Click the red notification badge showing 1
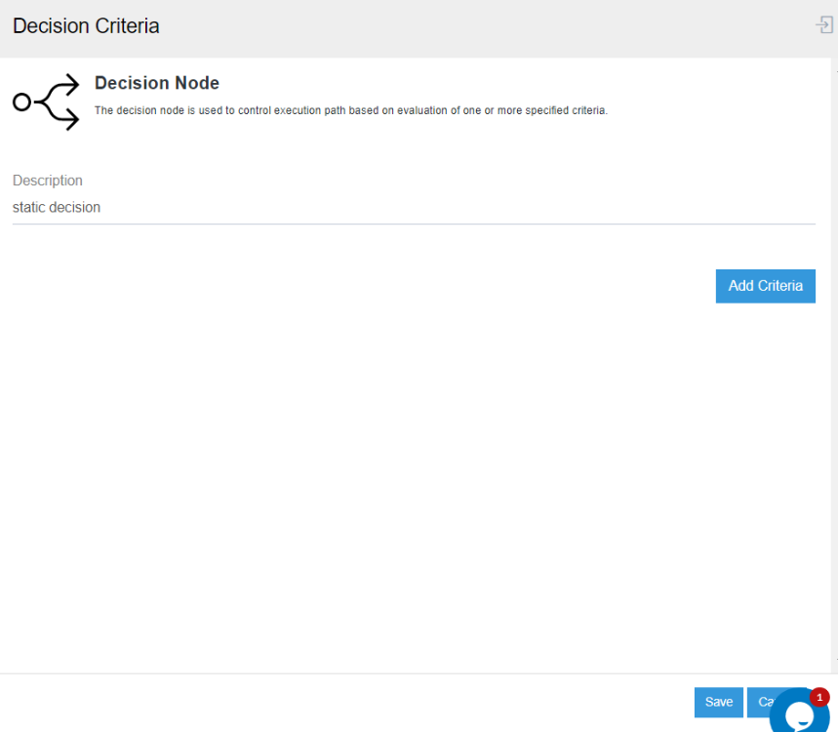 819,697
